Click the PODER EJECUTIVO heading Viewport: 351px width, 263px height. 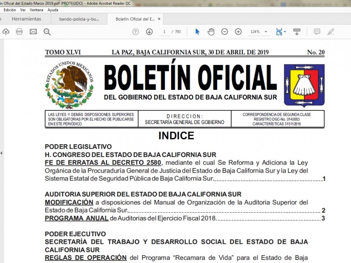[75, 234]
